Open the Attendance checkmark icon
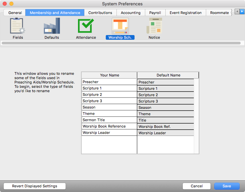Screen dimensions: 245x192 86,26
